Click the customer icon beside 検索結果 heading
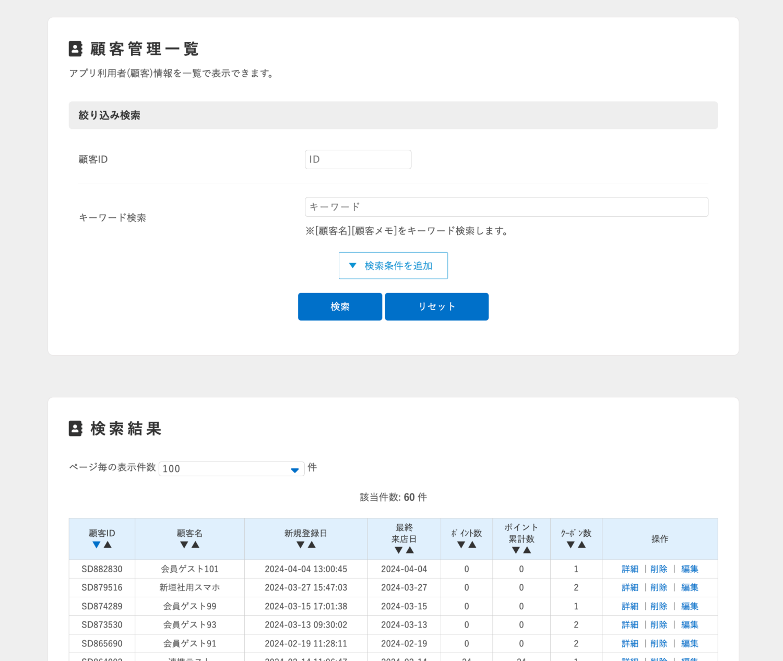The width and height of the screenshot is (783, 661). 75,428
